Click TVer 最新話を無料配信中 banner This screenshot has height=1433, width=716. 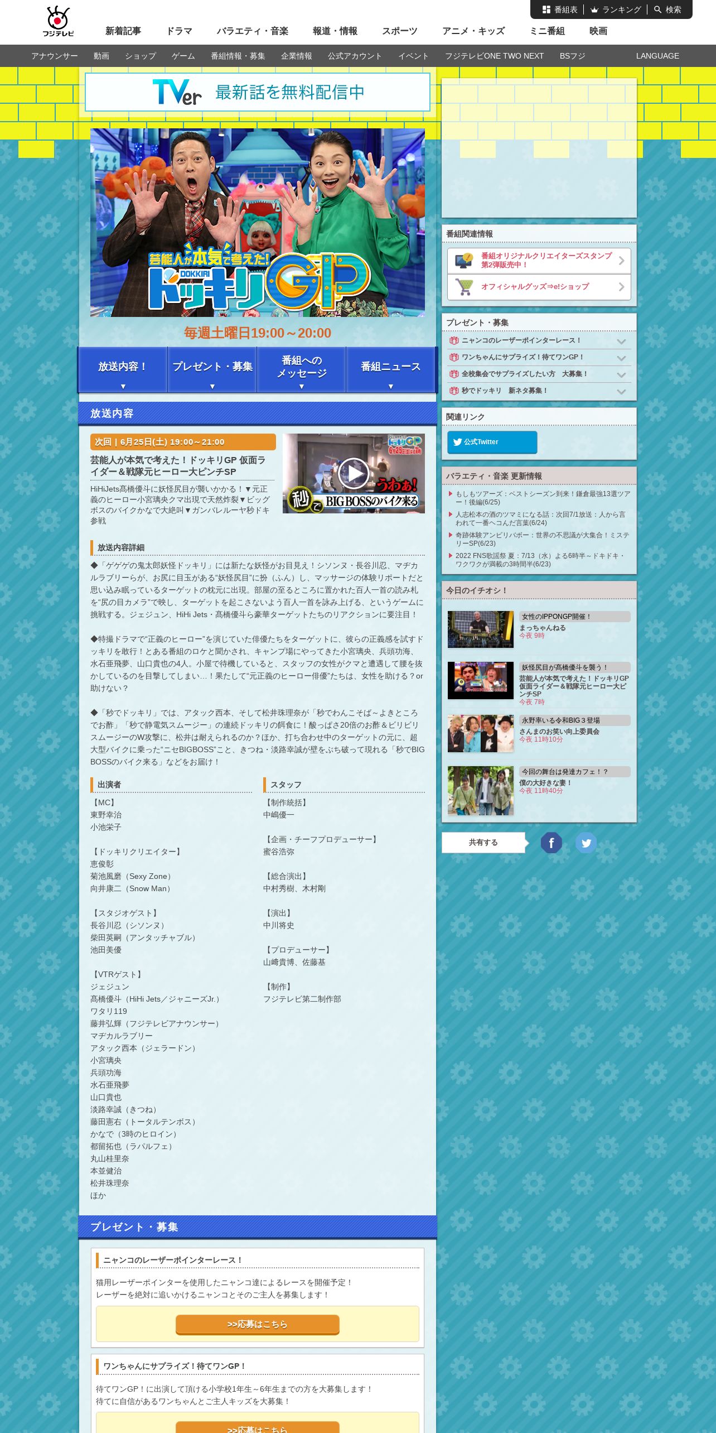click(258, 92)
